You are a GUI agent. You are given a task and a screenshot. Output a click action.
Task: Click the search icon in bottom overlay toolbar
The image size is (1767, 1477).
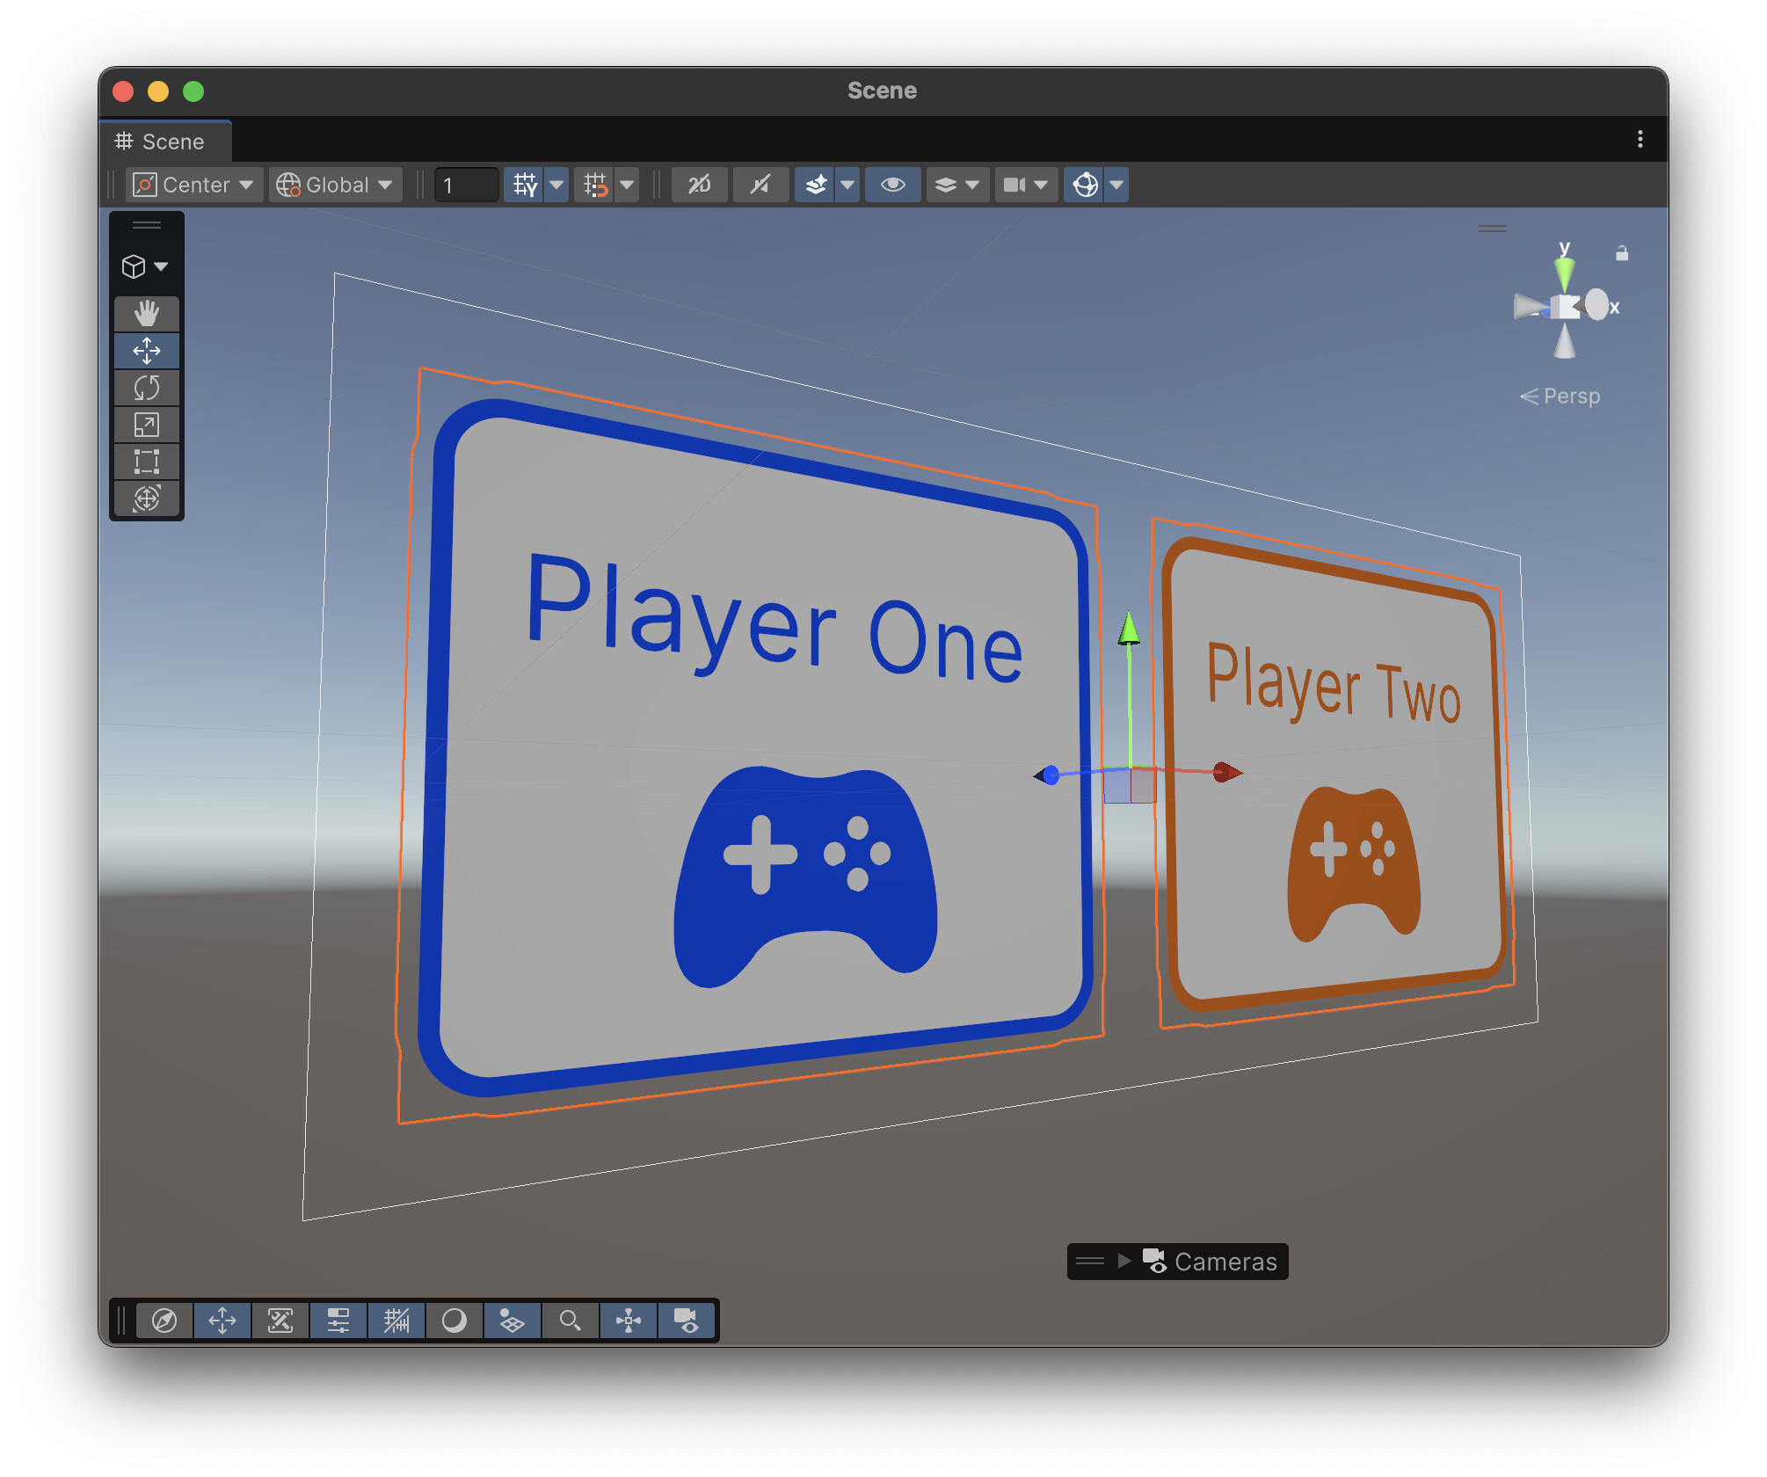click(x=570, y=1321)
